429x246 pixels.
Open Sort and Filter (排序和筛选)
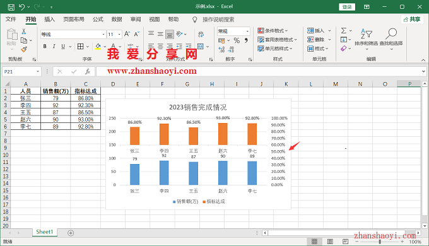point(366,38)
